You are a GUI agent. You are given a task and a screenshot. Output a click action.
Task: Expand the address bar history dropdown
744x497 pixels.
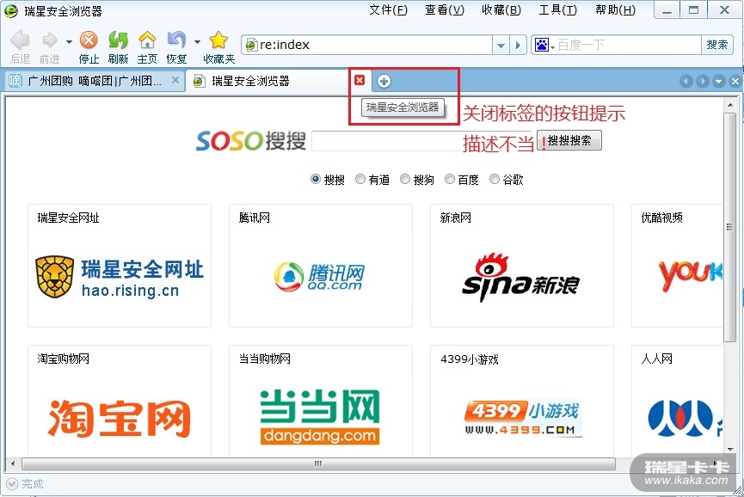click(501, 45)
